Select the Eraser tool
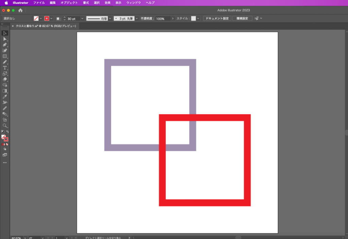The width and height of the screenshot is (348, 239). [5, 79]
